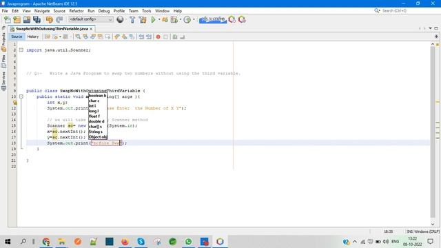Click the first profiler hexagon icon
This screenshot has width=441, height=248.
(232, 19)
